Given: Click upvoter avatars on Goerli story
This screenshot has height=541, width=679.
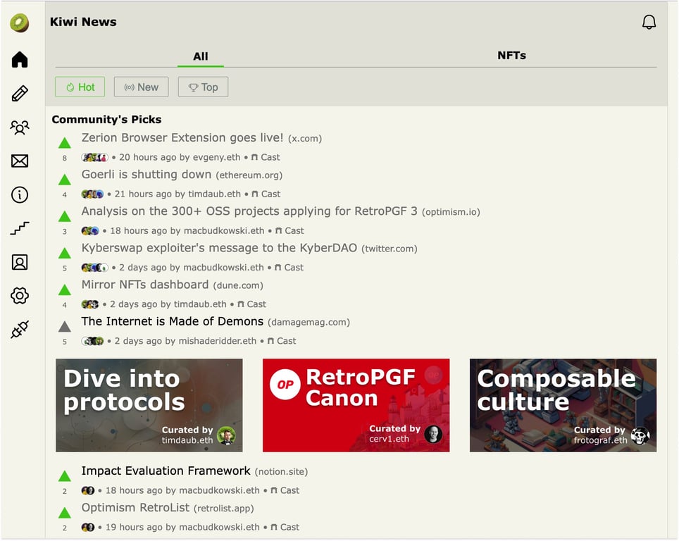Looking at the screenshot, I should coord(92,194).
